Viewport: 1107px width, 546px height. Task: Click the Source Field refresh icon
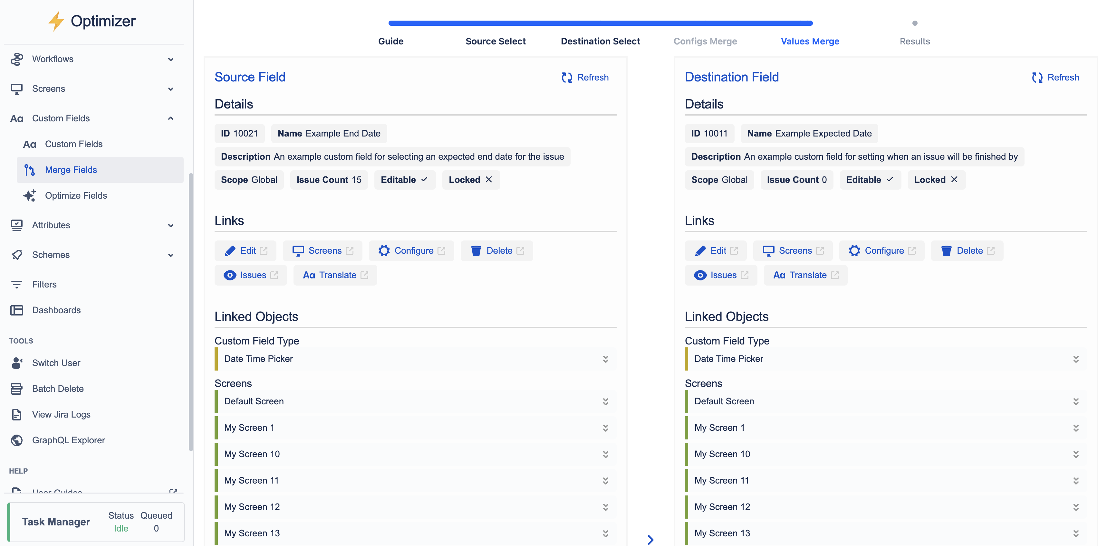[x=567, y=77]
